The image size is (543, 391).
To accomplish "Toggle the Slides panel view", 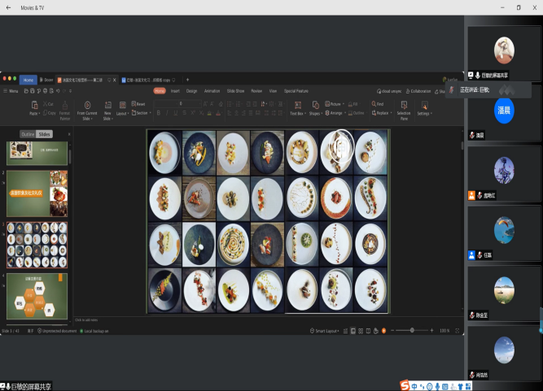I will point(44,134).
